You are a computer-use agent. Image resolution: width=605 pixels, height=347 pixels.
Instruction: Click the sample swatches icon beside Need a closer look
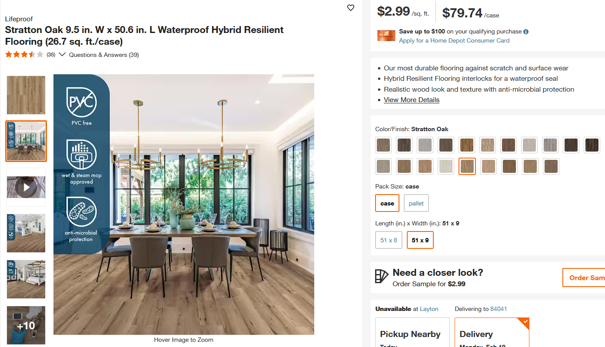pyautogui.click(x=381, y=277)
